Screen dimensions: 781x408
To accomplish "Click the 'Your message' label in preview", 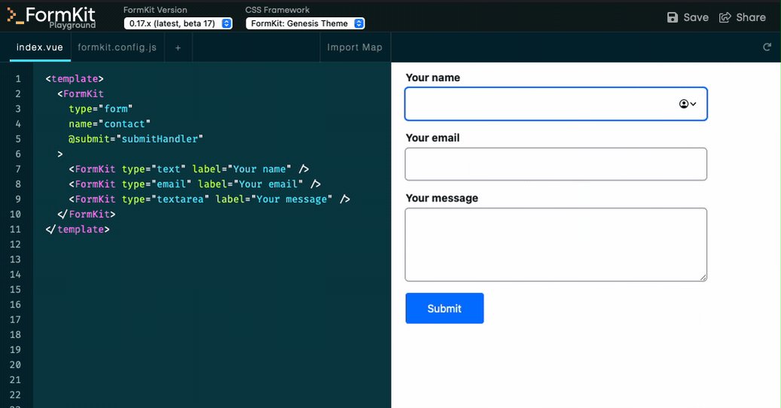I will (442, 198).
